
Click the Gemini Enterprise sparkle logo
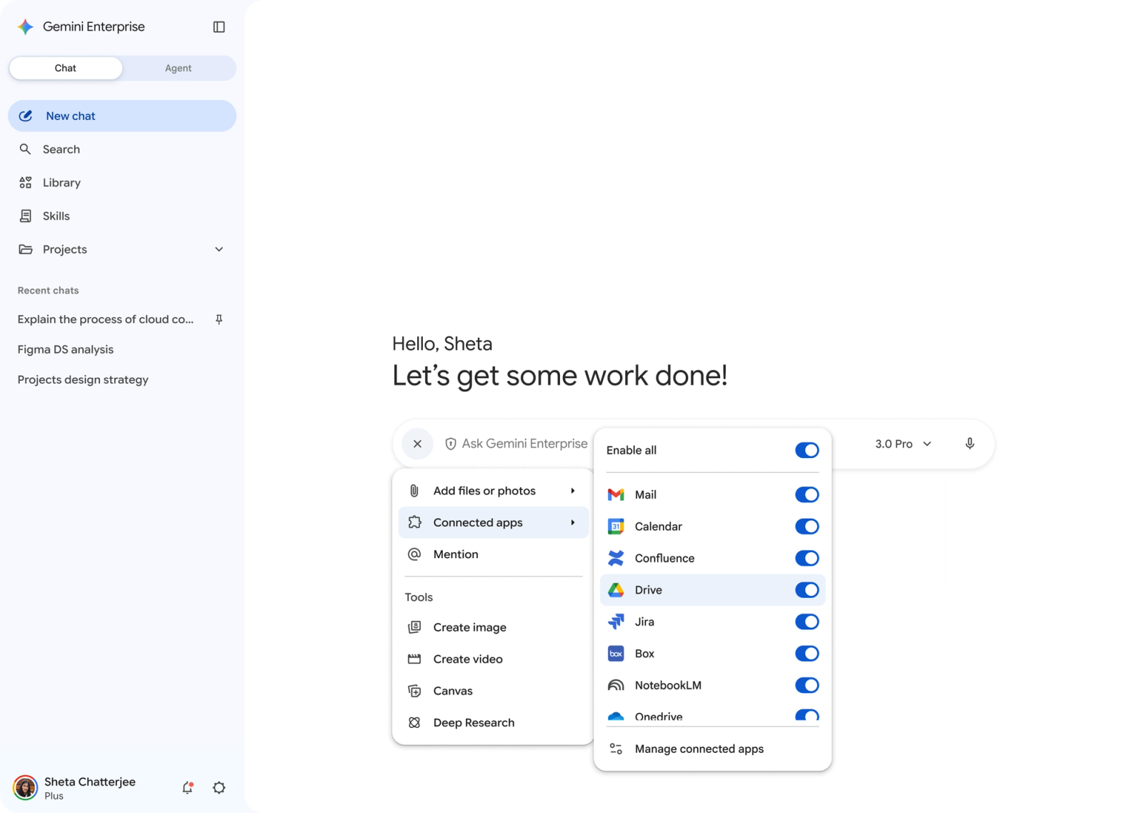[26, 27]
